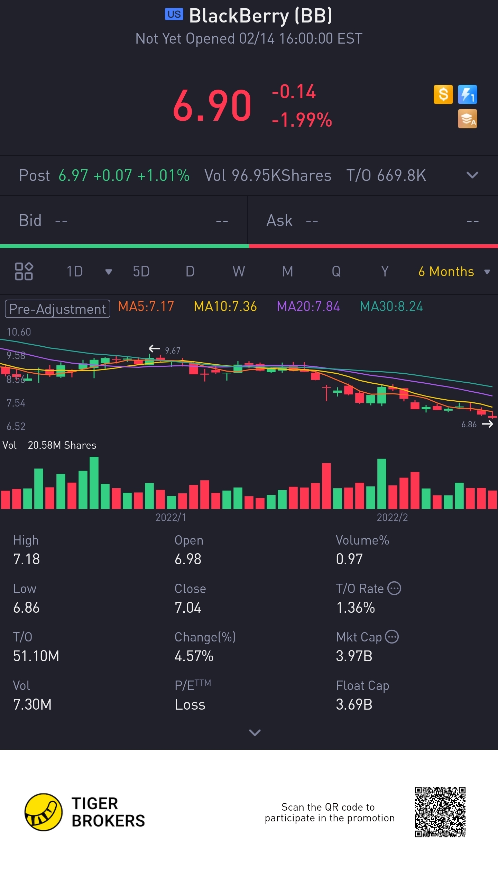Tap the blue US market badge
The height and width of the screenshot is (875, 498).
pyautogui.click(x=174, y=14)
